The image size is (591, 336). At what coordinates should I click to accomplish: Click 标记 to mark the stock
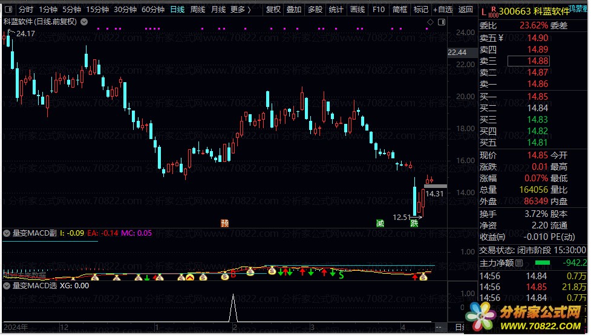point(420,10)
